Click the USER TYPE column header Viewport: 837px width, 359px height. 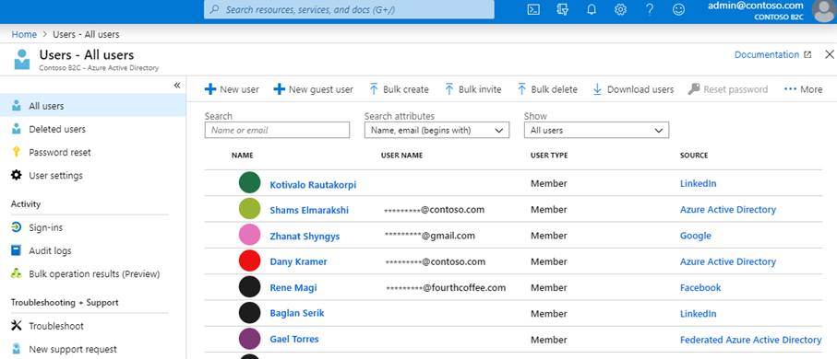[x=549, y=156]
